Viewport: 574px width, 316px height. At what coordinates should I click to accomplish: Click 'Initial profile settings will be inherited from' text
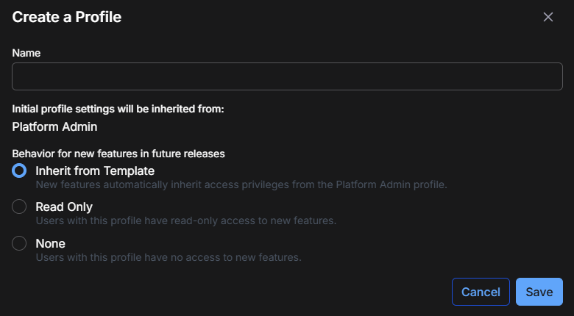pos(118,109)
